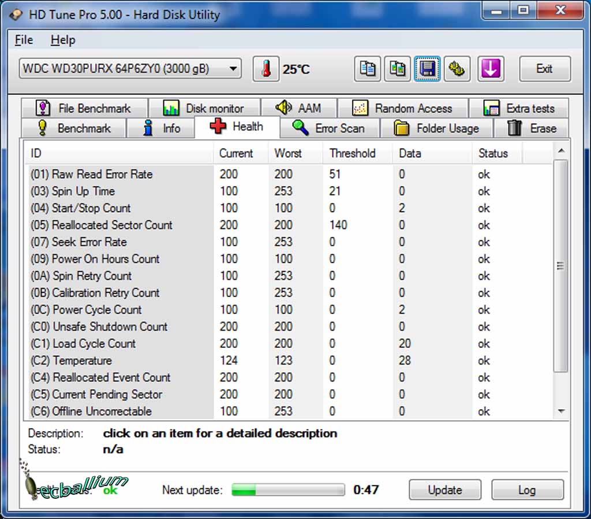This screenshot has width=591, height=519.
Task: Click the save screenshot floppy disk icon
Action: tap(427, 69)
